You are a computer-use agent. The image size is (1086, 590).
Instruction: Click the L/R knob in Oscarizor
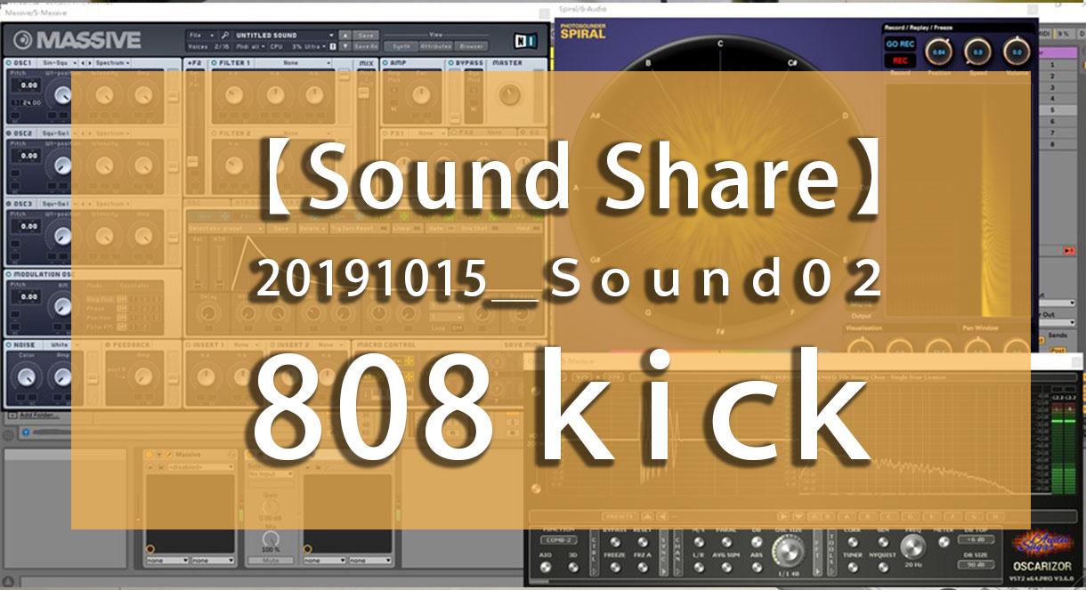[x=699, y=568]
